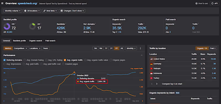The height and width of the screenshot is (104, 221).
Task: Click Compare top 5 on chart
Action: [x=172, y=84]
